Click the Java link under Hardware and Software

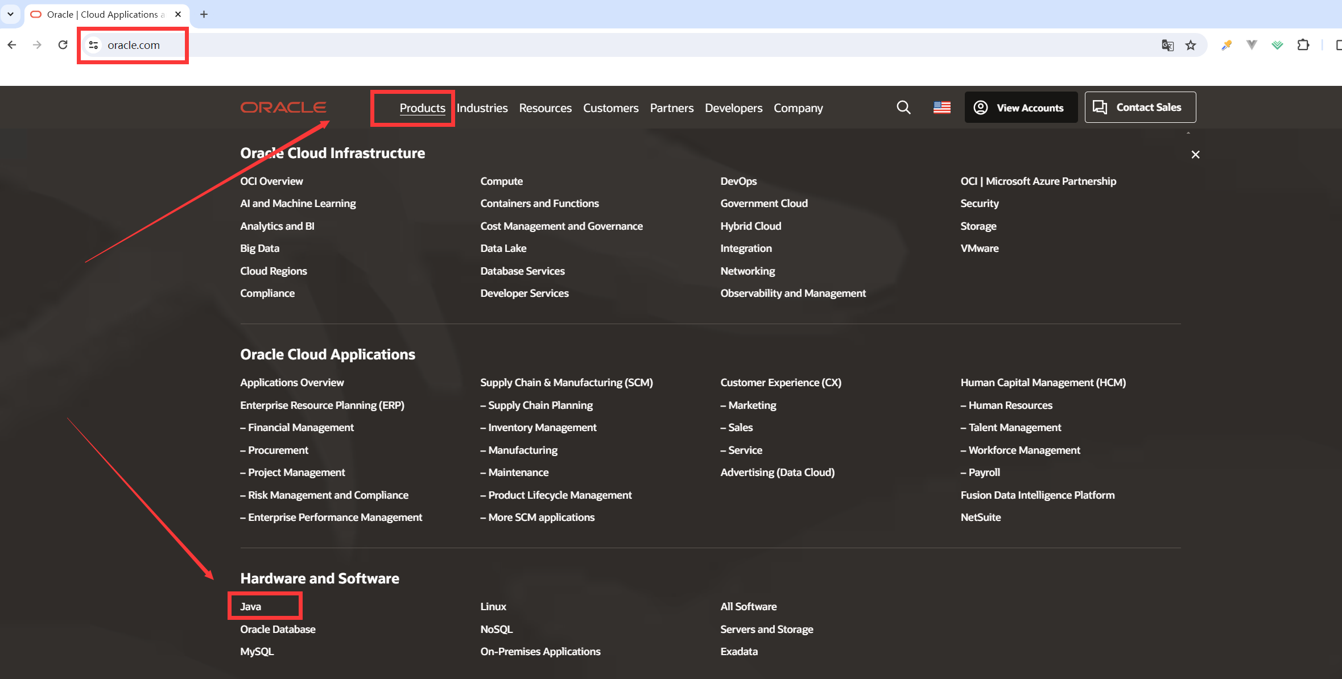click(x=250, y=606)
